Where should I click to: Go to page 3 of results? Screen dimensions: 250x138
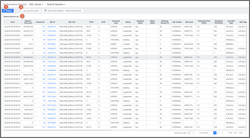pos(222,133)
